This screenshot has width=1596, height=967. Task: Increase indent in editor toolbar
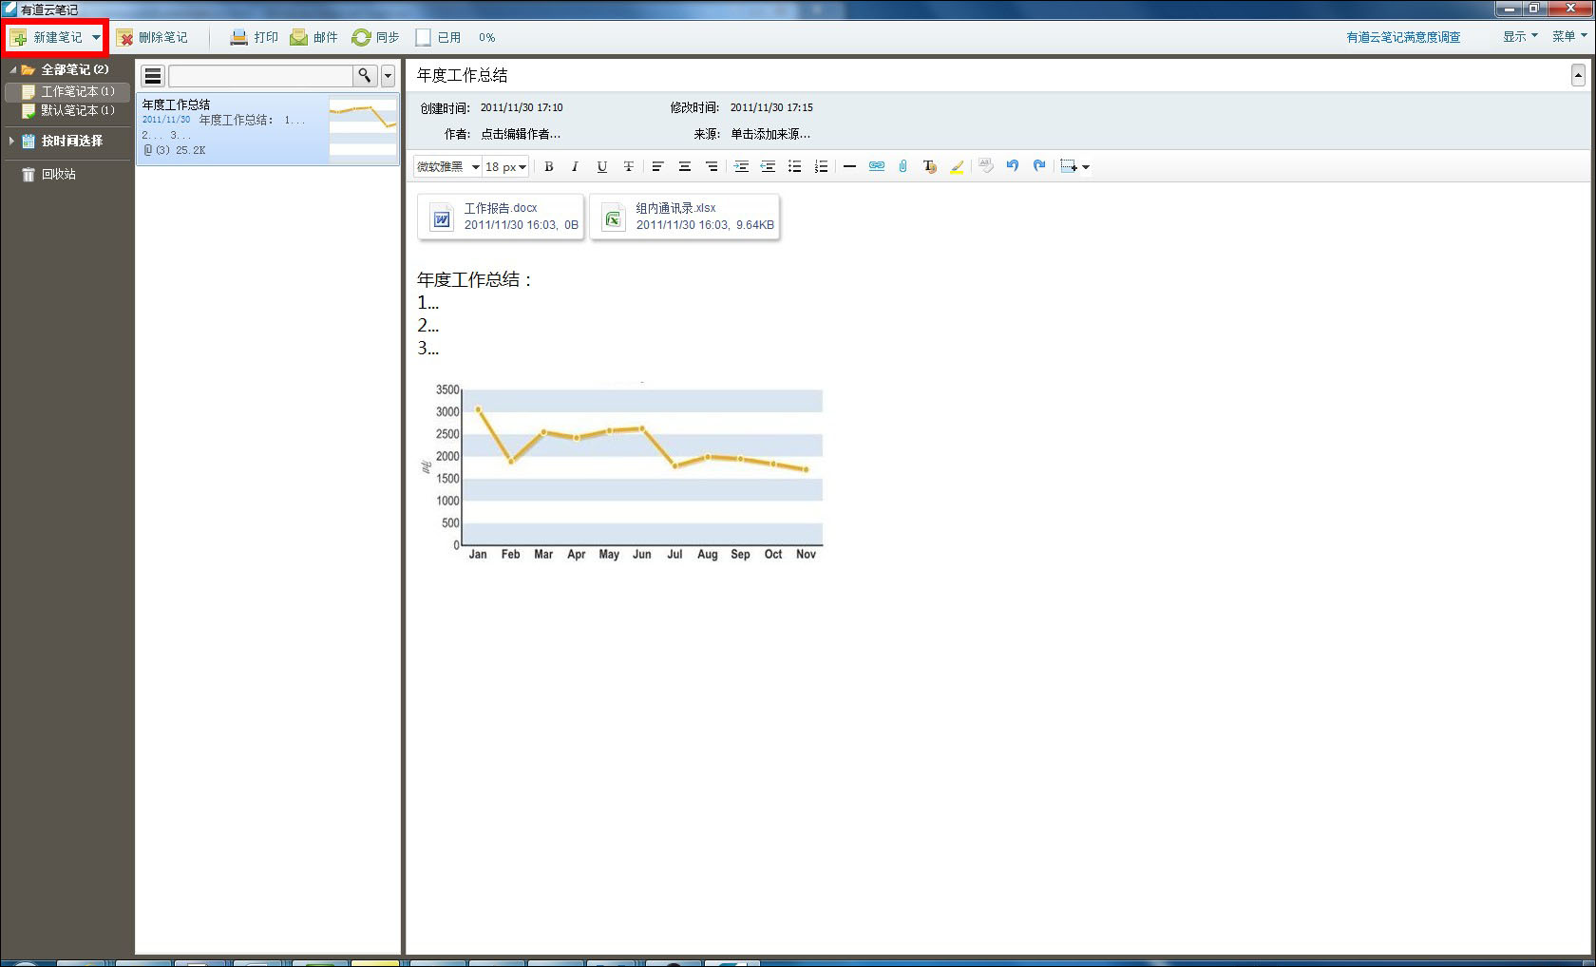pos(741,167)
